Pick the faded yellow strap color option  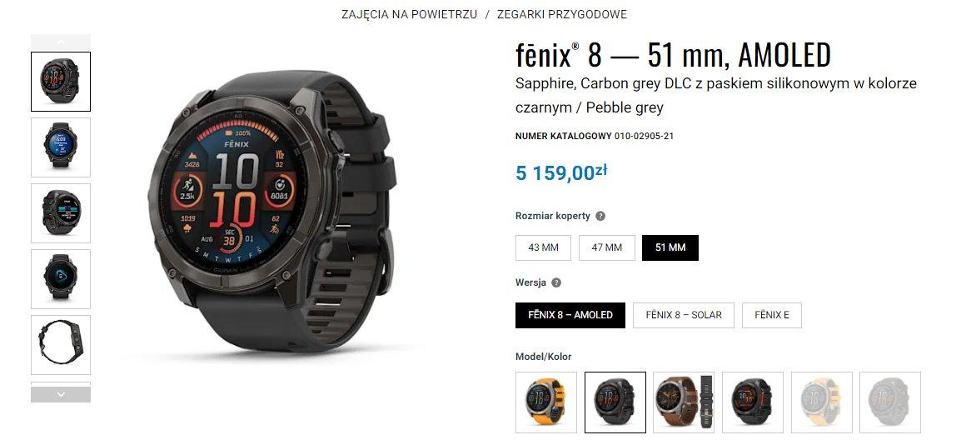click(x=821, y=402)
